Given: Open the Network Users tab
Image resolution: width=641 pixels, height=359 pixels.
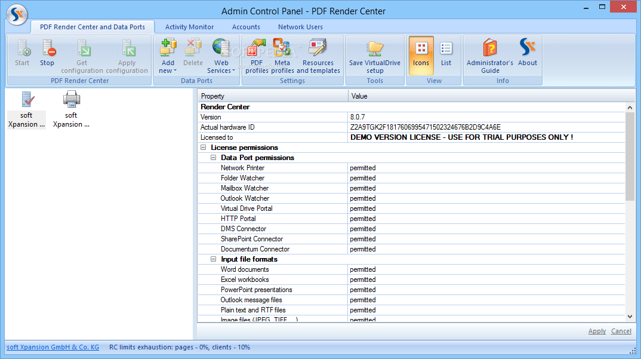Looking at the screenshot, I should (x=300, y=27).
